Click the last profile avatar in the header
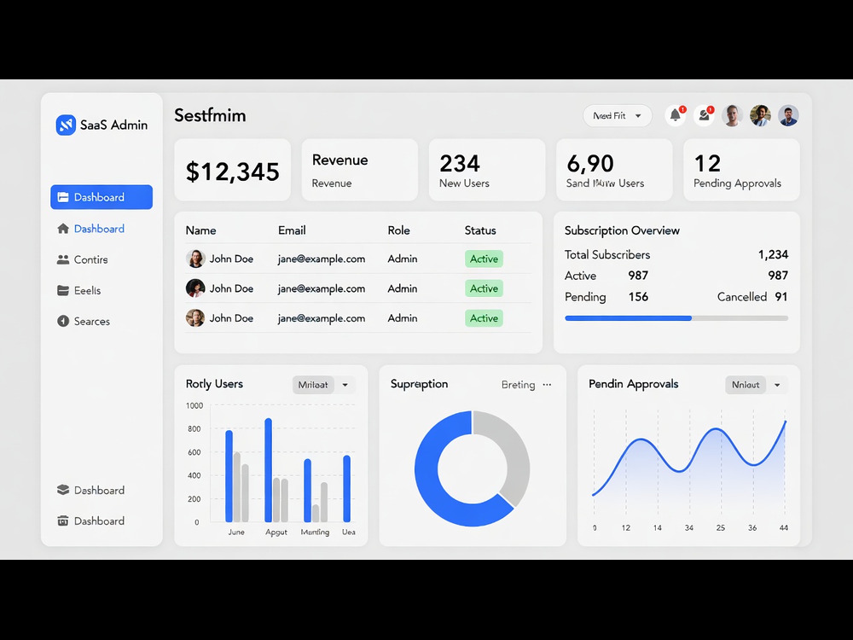 (x=788, y=115)
